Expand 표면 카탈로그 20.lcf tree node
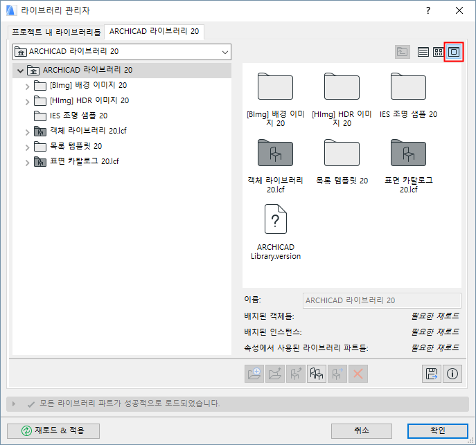 pos(27,163)
